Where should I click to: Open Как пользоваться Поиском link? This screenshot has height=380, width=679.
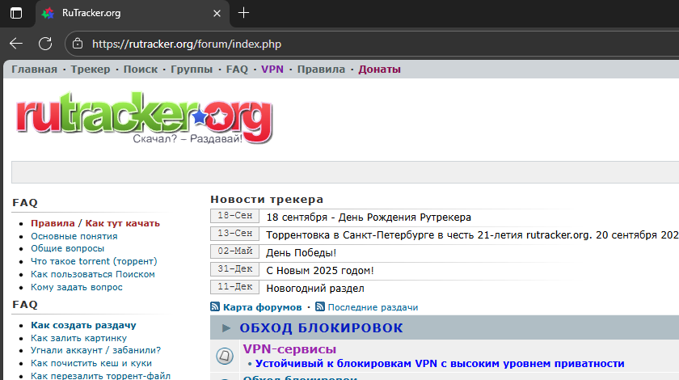[x=93, y=274]
